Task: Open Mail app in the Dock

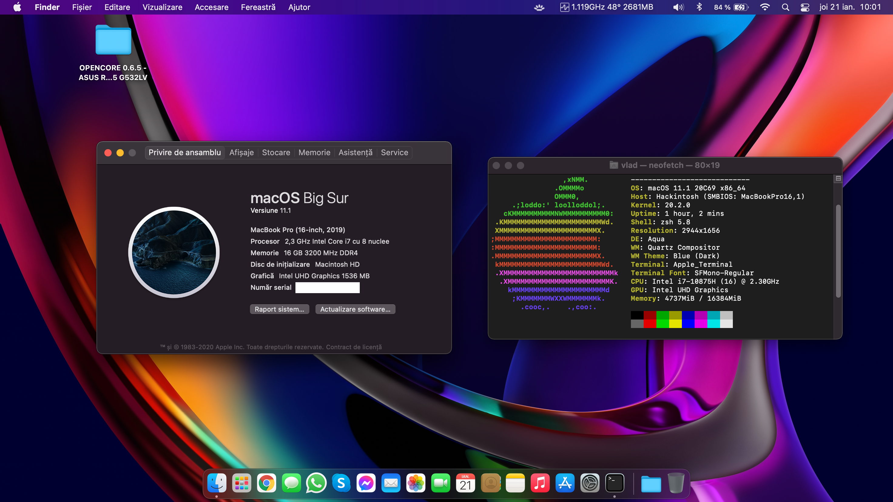Action: pyautogui.click(x=391, y=483)
